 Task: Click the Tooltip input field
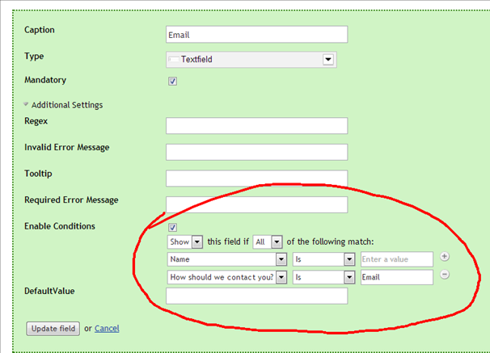point(256,179)
